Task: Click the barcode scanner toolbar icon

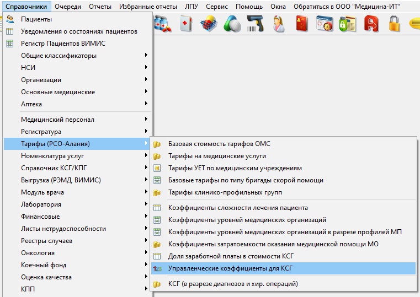Action: 254,24
